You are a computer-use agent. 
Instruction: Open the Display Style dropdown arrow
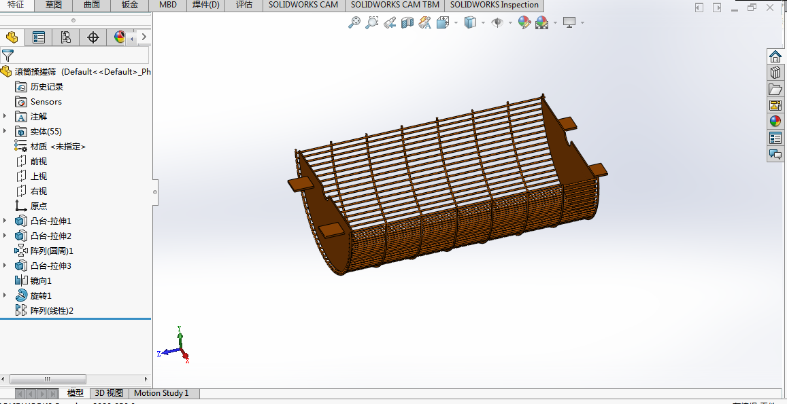(483, 22)
